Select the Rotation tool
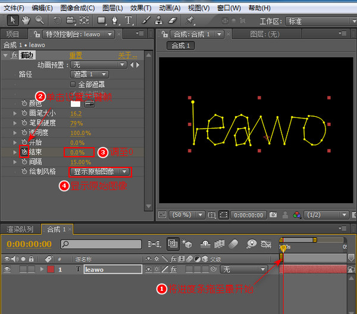This screenshot has width=357, height=314. pos(57,20)
